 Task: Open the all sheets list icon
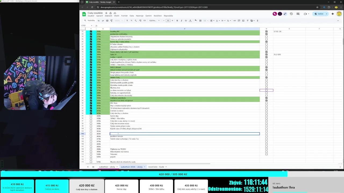(x=93, y=167)
